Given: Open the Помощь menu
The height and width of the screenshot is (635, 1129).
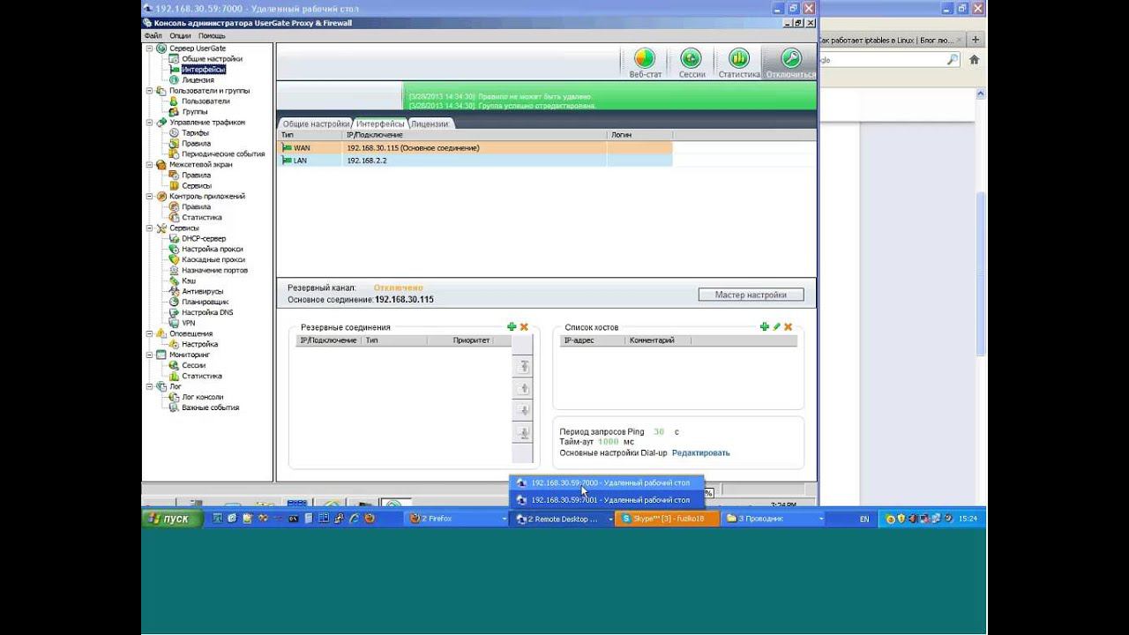Looking at the screenshot, I should coord(212,36).
